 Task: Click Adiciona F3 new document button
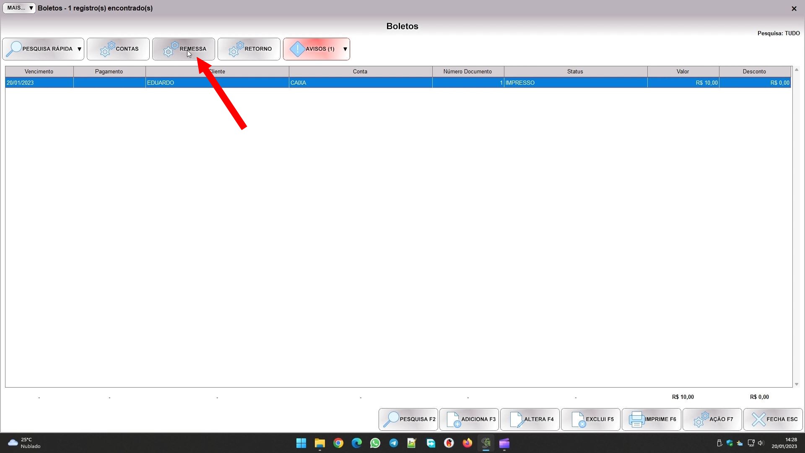[469, 419]
